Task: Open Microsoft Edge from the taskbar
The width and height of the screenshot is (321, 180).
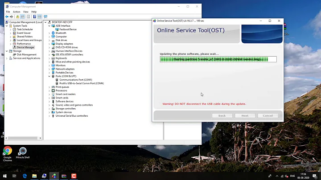Action: pyautogui.click(x=25, y=176)
